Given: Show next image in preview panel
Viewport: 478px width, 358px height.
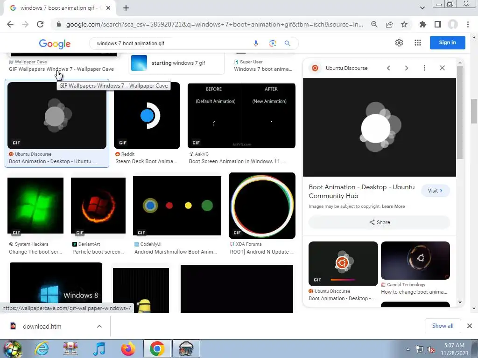Looking at the screenshot, I should tap(407, 68).
